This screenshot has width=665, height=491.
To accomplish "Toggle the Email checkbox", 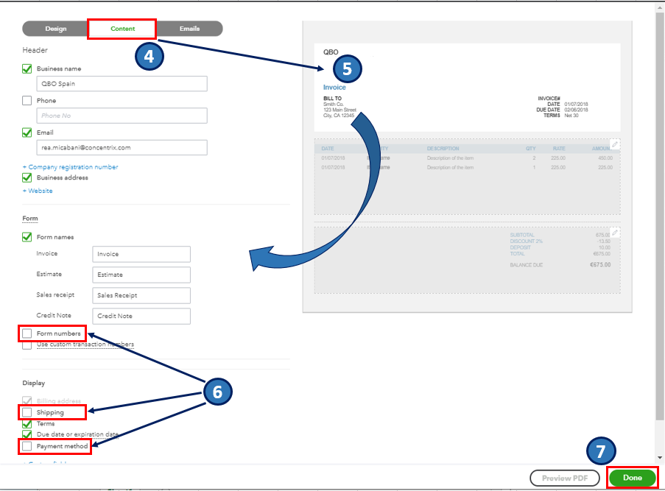I will (27, 133).
